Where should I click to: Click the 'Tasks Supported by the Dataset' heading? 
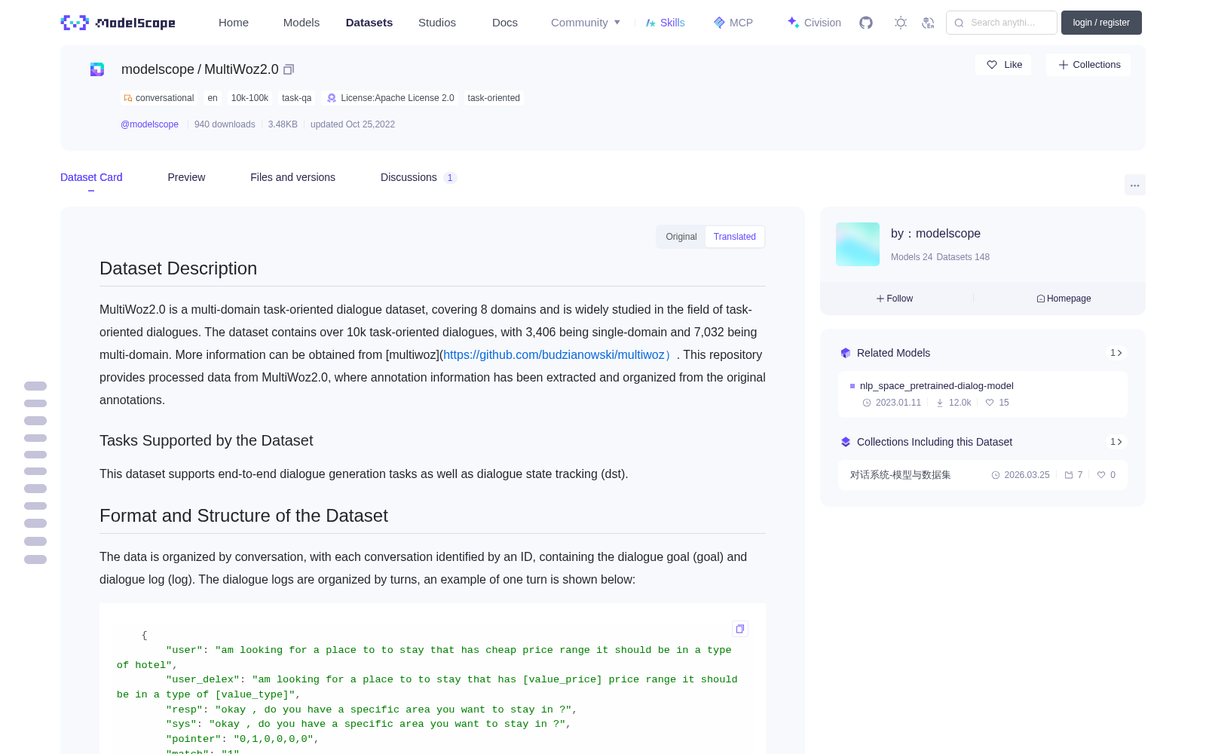(206, 440)
